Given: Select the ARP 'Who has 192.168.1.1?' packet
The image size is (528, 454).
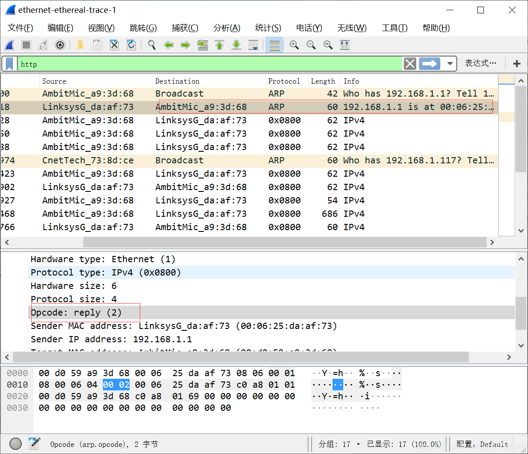Looking at the screenshot, I should pyautogui.click(x=249, y=93).
